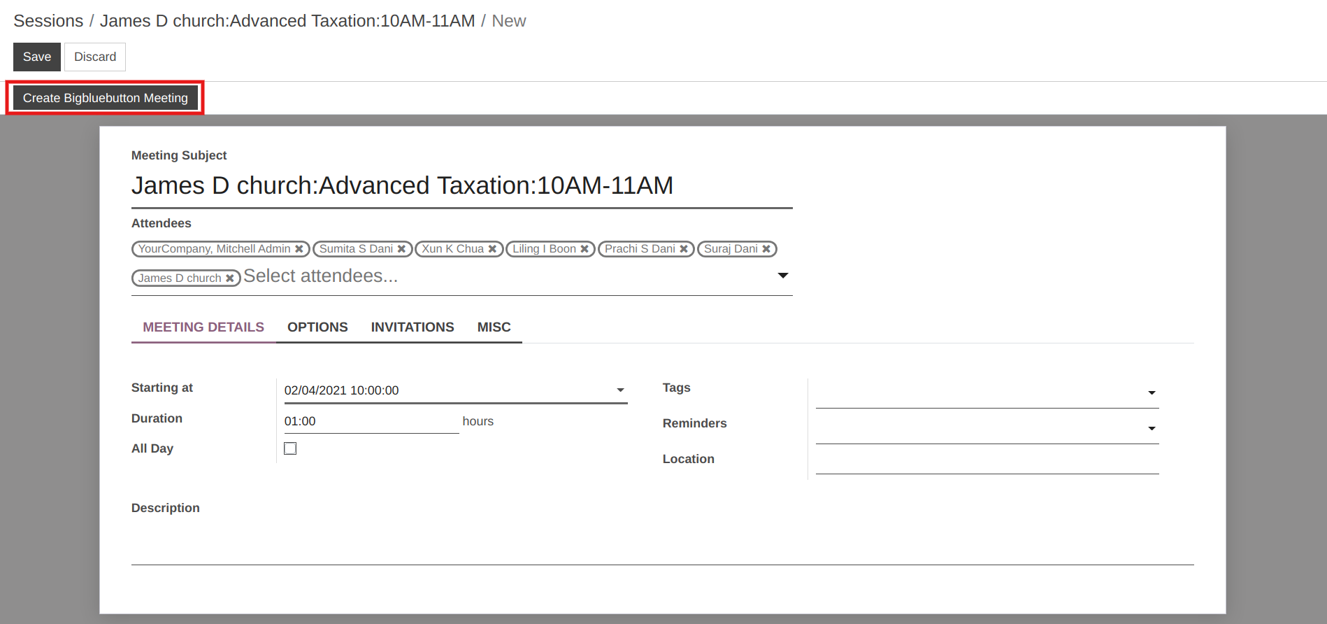
Task: Create Bigbluebutton Meeting button
Action: tap(105, 98)
